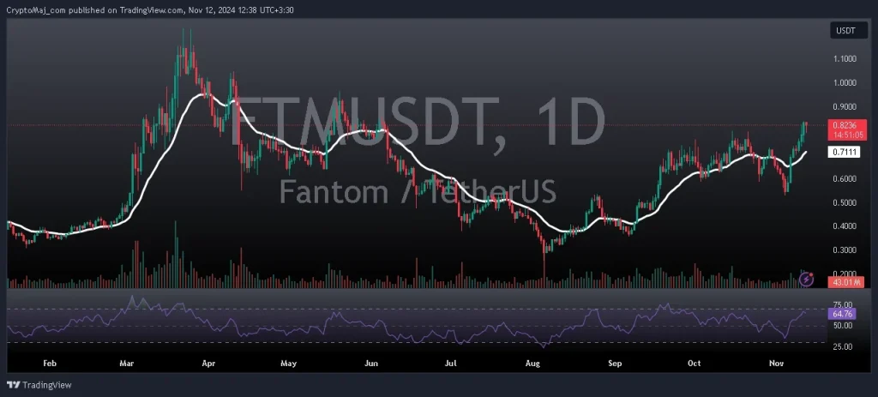Select the white 0.7111 moving average label

(844, 153)
